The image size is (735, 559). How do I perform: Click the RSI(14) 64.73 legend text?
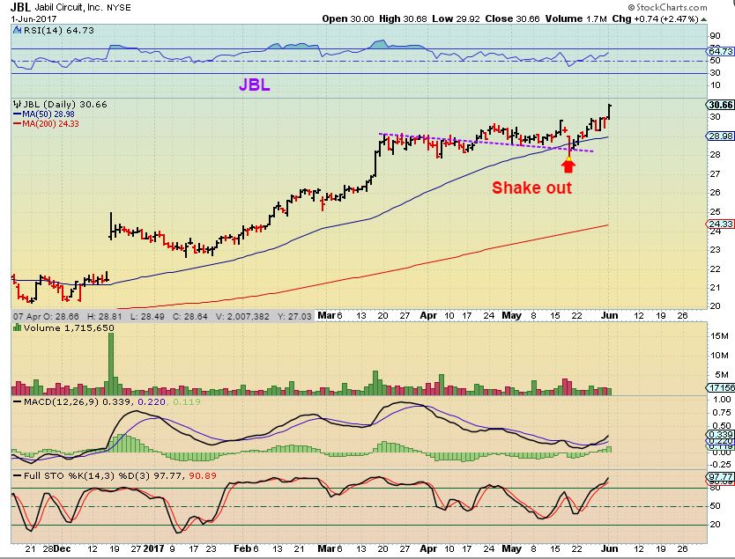click(58, 31)
